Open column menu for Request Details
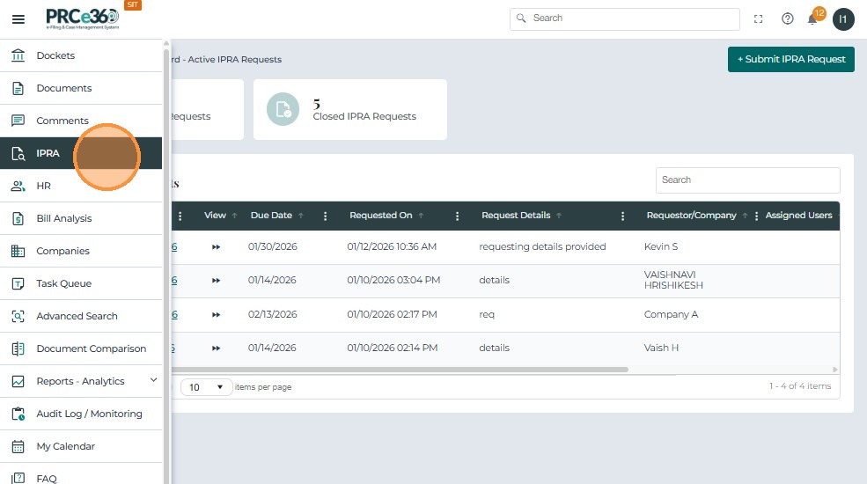Viewport: 867px width, 484px height. [623, 216]
